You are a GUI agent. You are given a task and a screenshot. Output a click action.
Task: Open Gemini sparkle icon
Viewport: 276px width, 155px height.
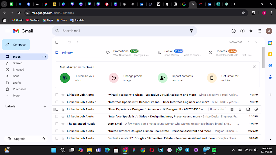pos(251,31)
